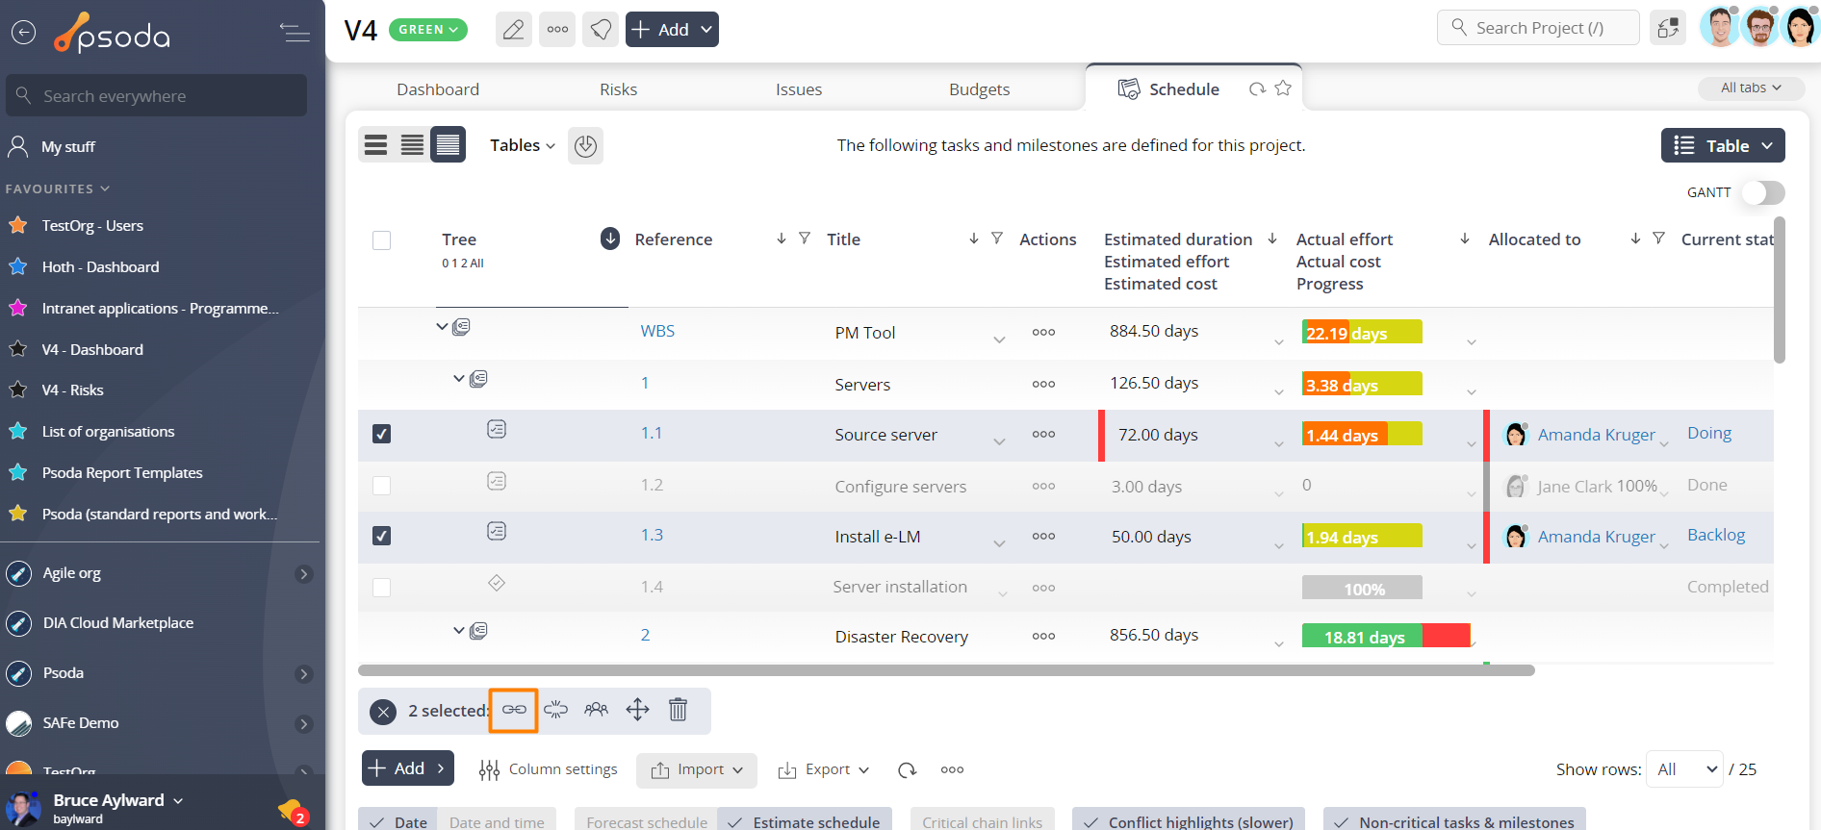Open Amanda Kruger link in Source server row
Screen dimensions: 1821x830
(x=1596, y=435)
